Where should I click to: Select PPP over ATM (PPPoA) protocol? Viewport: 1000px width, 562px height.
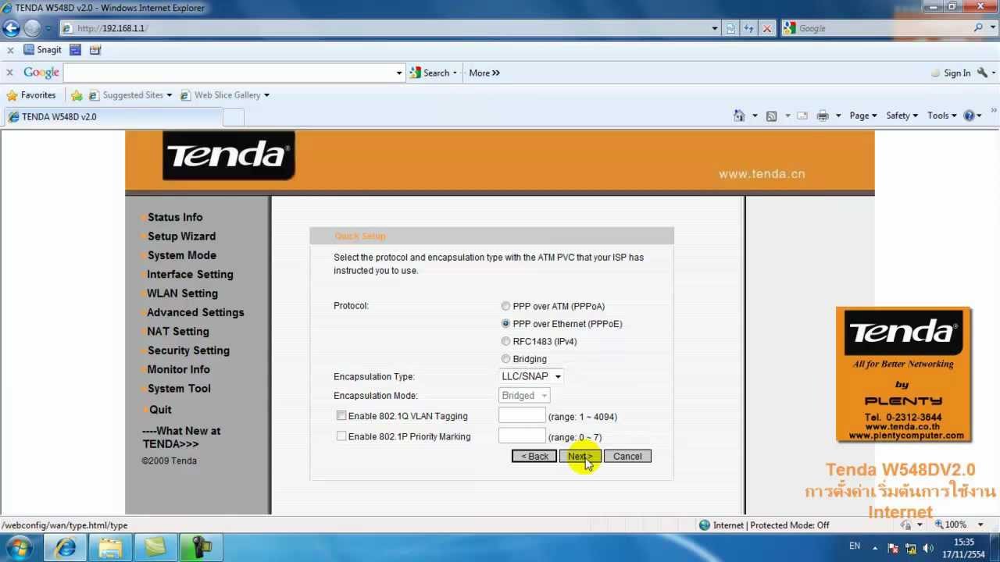[x=505, y=306]
